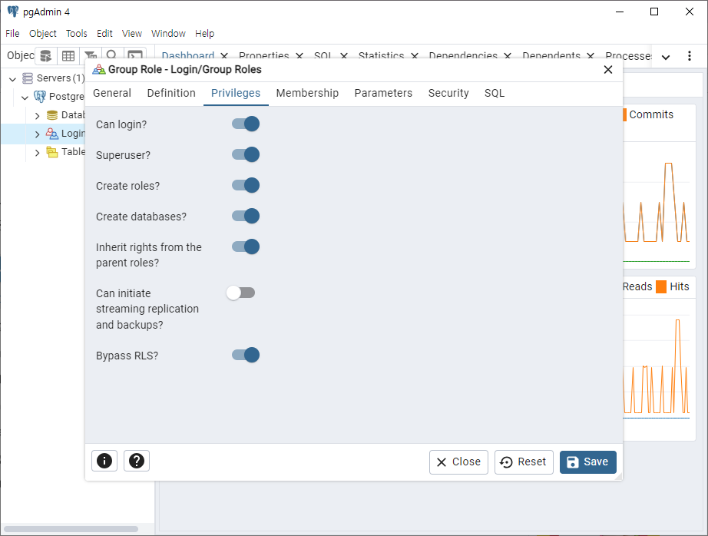Maximize the pgAdmin window
The image size is (708, 536).
653,12
